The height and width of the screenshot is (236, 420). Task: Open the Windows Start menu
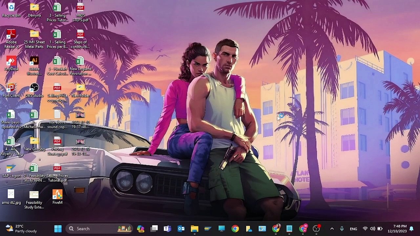[x=58, y=228]
